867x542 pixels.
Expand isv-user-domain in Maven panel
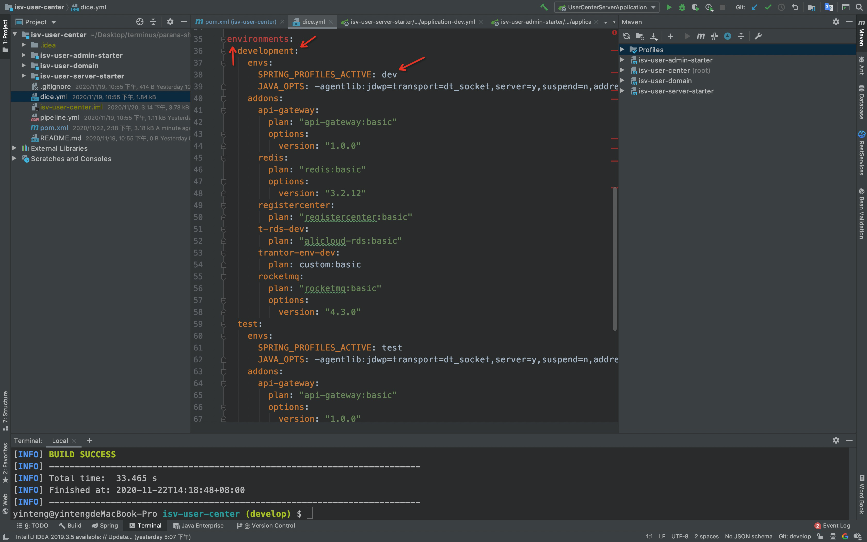tap(623, 81)
